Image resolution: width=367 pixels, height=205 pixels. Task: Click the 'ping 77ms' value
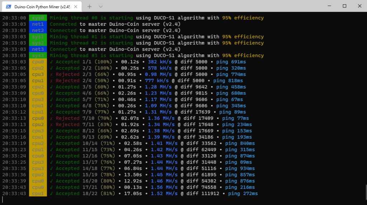point(235,118)
